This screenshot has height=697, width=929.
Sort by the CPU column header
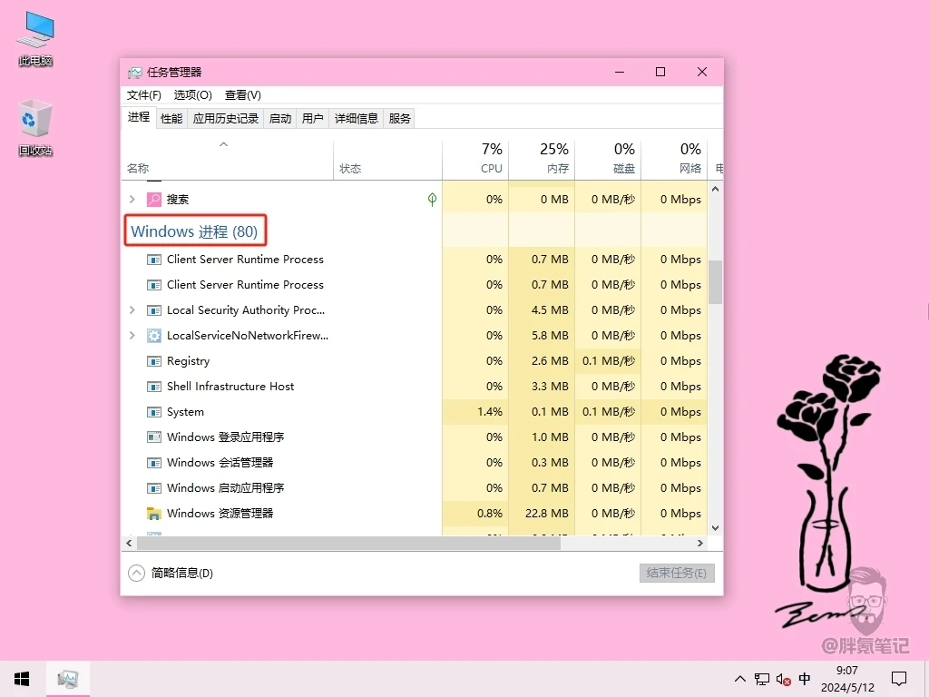coord(475,160)
